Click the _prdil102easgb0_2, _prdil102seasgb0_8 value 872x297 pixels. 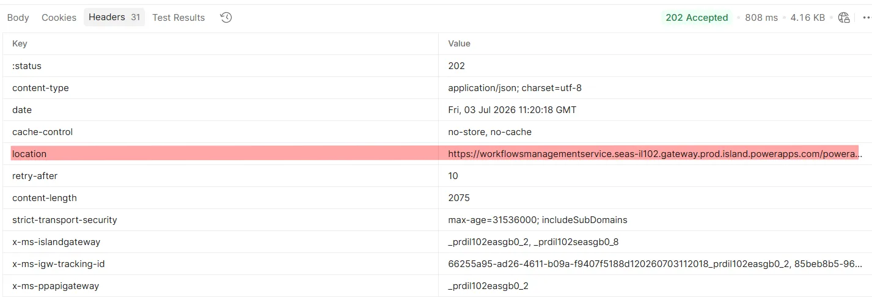533,242
